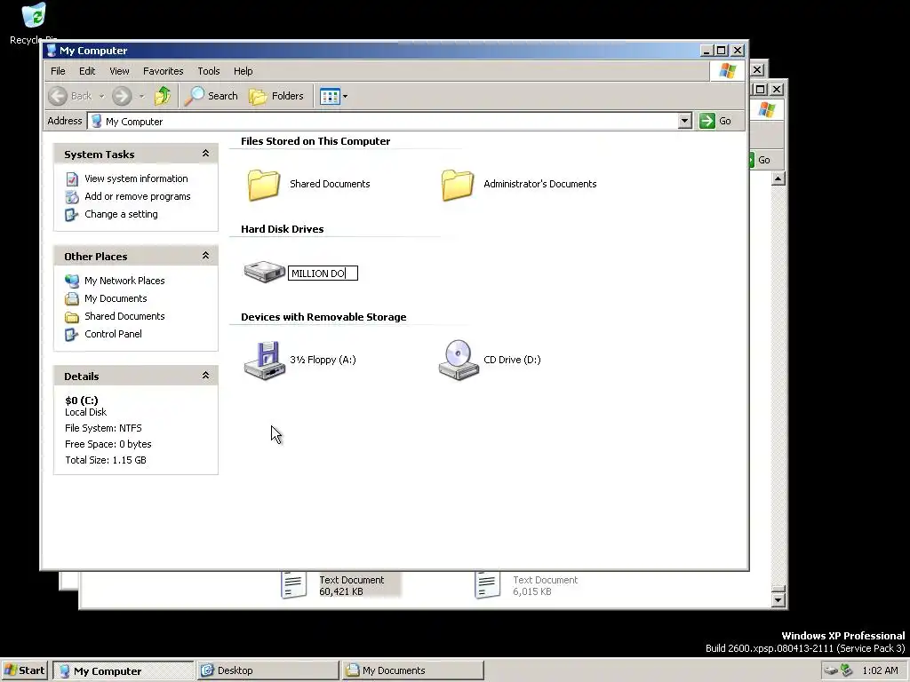Open the Help menu
Screen dimensions: 910x682
(x=243, y=71)
